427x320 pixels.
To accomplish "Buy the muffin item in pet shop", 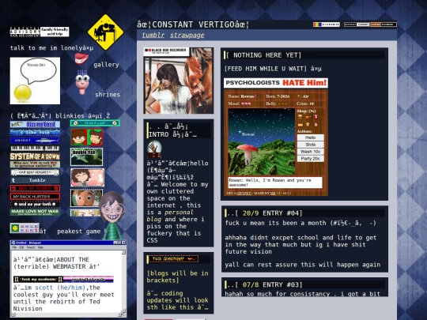I will 308,124.
